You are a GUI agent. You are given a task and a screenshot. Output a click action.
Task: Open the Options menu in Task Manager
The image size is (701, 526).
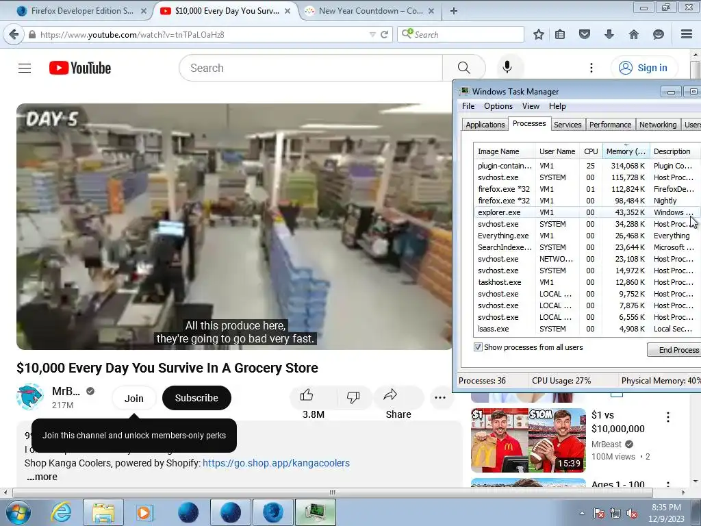pos(498,106)
